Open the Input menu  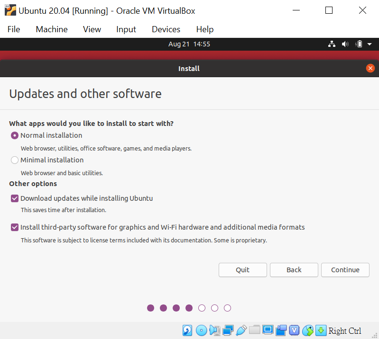[x=126, y=29]
